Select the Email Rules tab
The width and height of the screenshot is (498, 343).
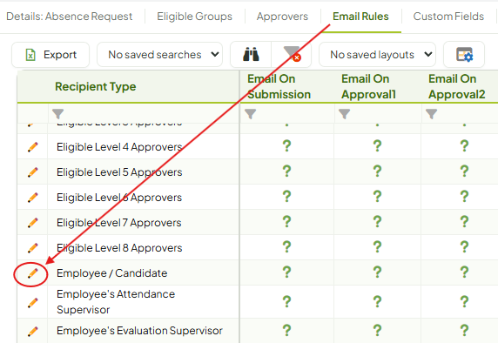(360, 17)
